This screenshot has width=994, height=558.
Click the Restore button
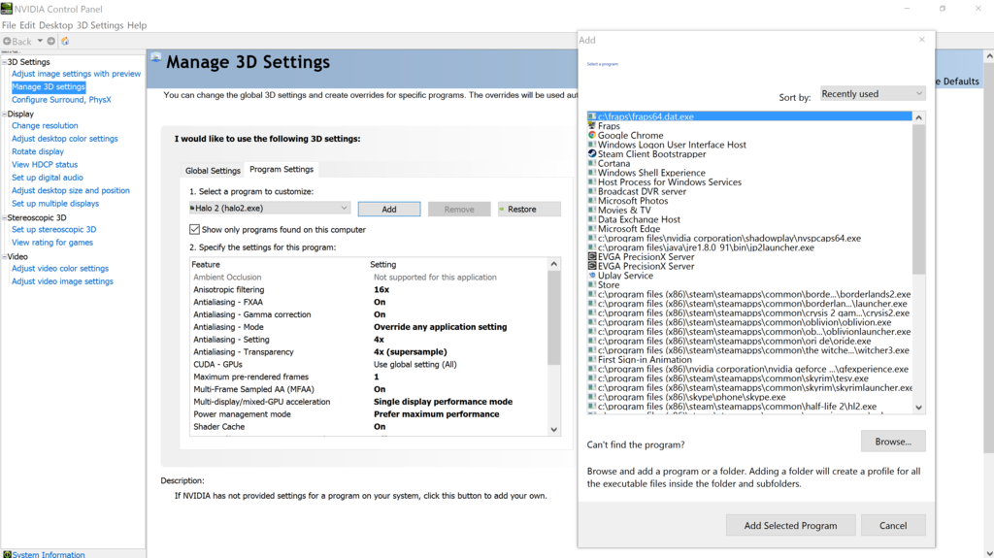(x=529, y=210)
